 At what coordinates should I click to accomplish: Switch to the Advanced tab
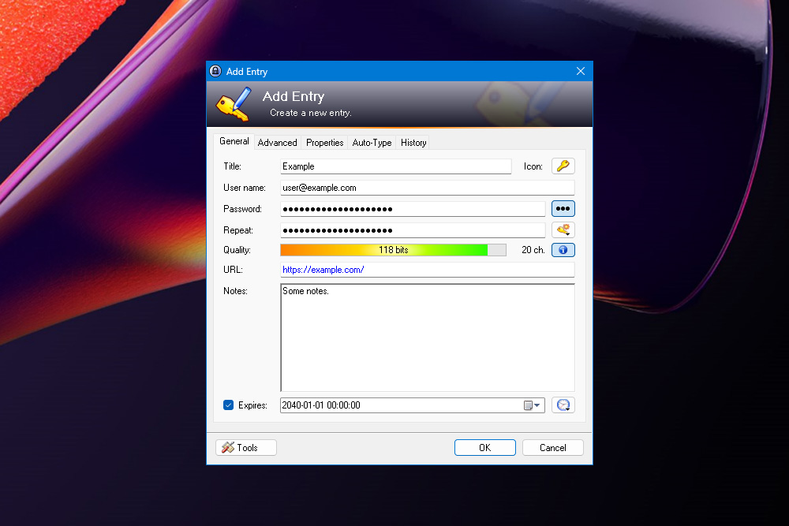point(277,143)
